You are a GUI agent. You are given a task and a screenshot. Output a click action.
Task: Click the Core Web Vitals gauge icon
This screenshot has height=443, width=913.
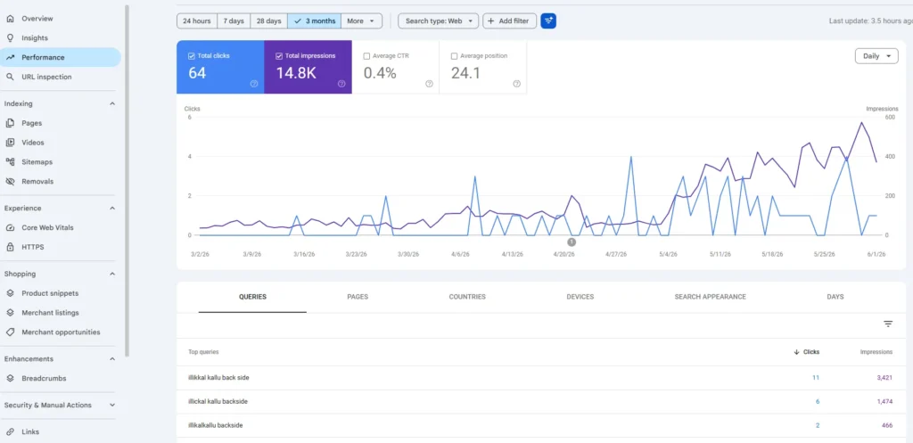[10, 227]
